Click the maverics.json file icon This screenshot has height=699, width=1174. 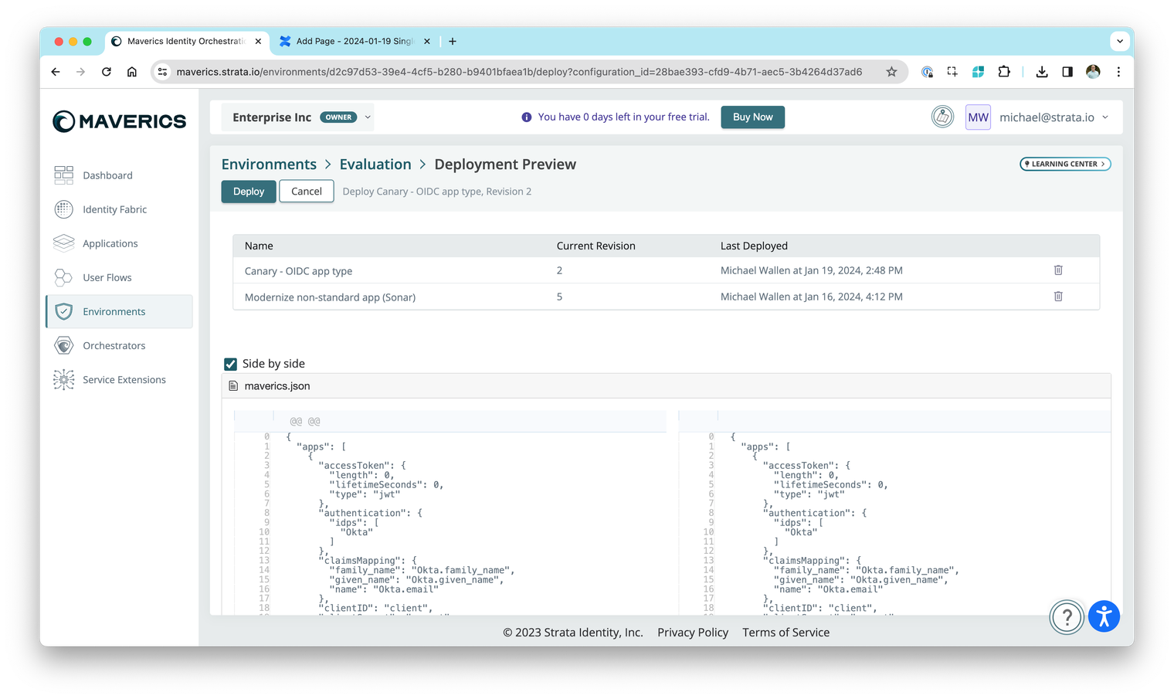[233, 385]
